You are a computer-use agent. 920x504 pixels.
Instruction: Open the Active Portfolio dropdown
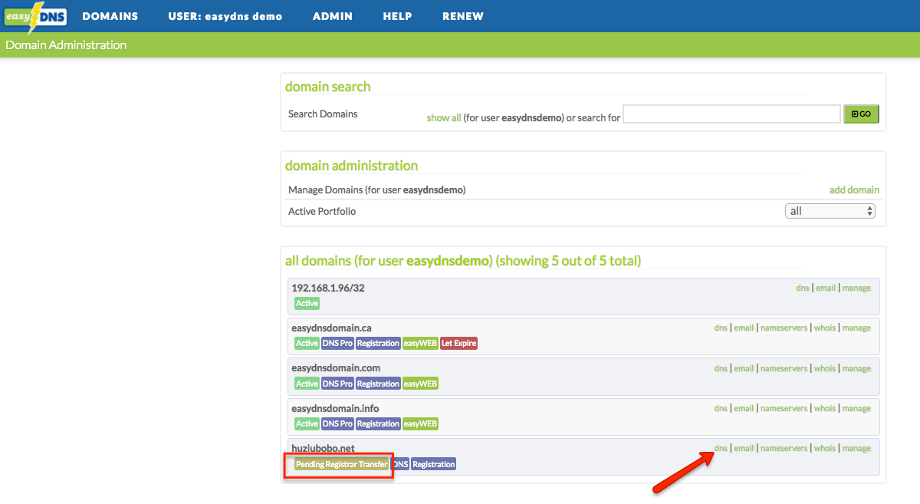click(830, 211)
